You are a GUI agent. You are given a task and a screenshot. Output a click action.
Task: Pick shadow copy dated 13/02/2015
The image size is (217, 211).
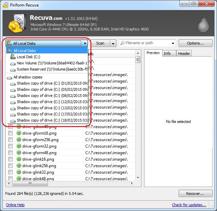[47, 108]
